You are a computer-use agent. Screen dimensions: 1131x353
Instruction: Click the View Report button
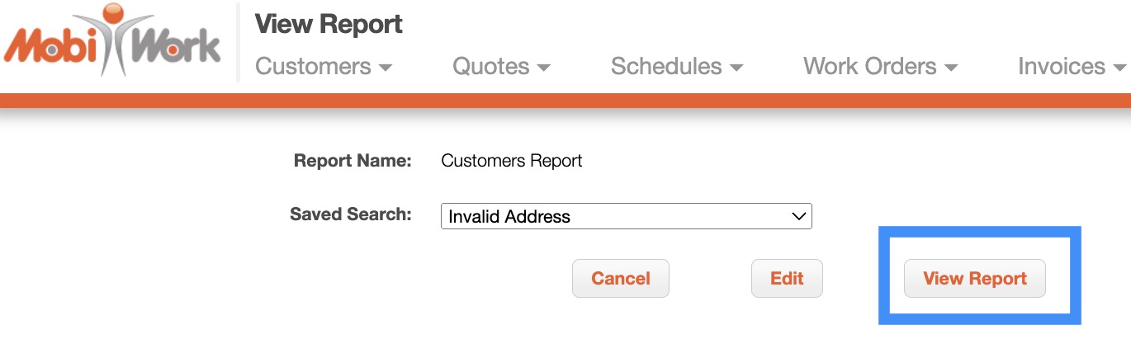pyautogui.click(x=974, y=279)
